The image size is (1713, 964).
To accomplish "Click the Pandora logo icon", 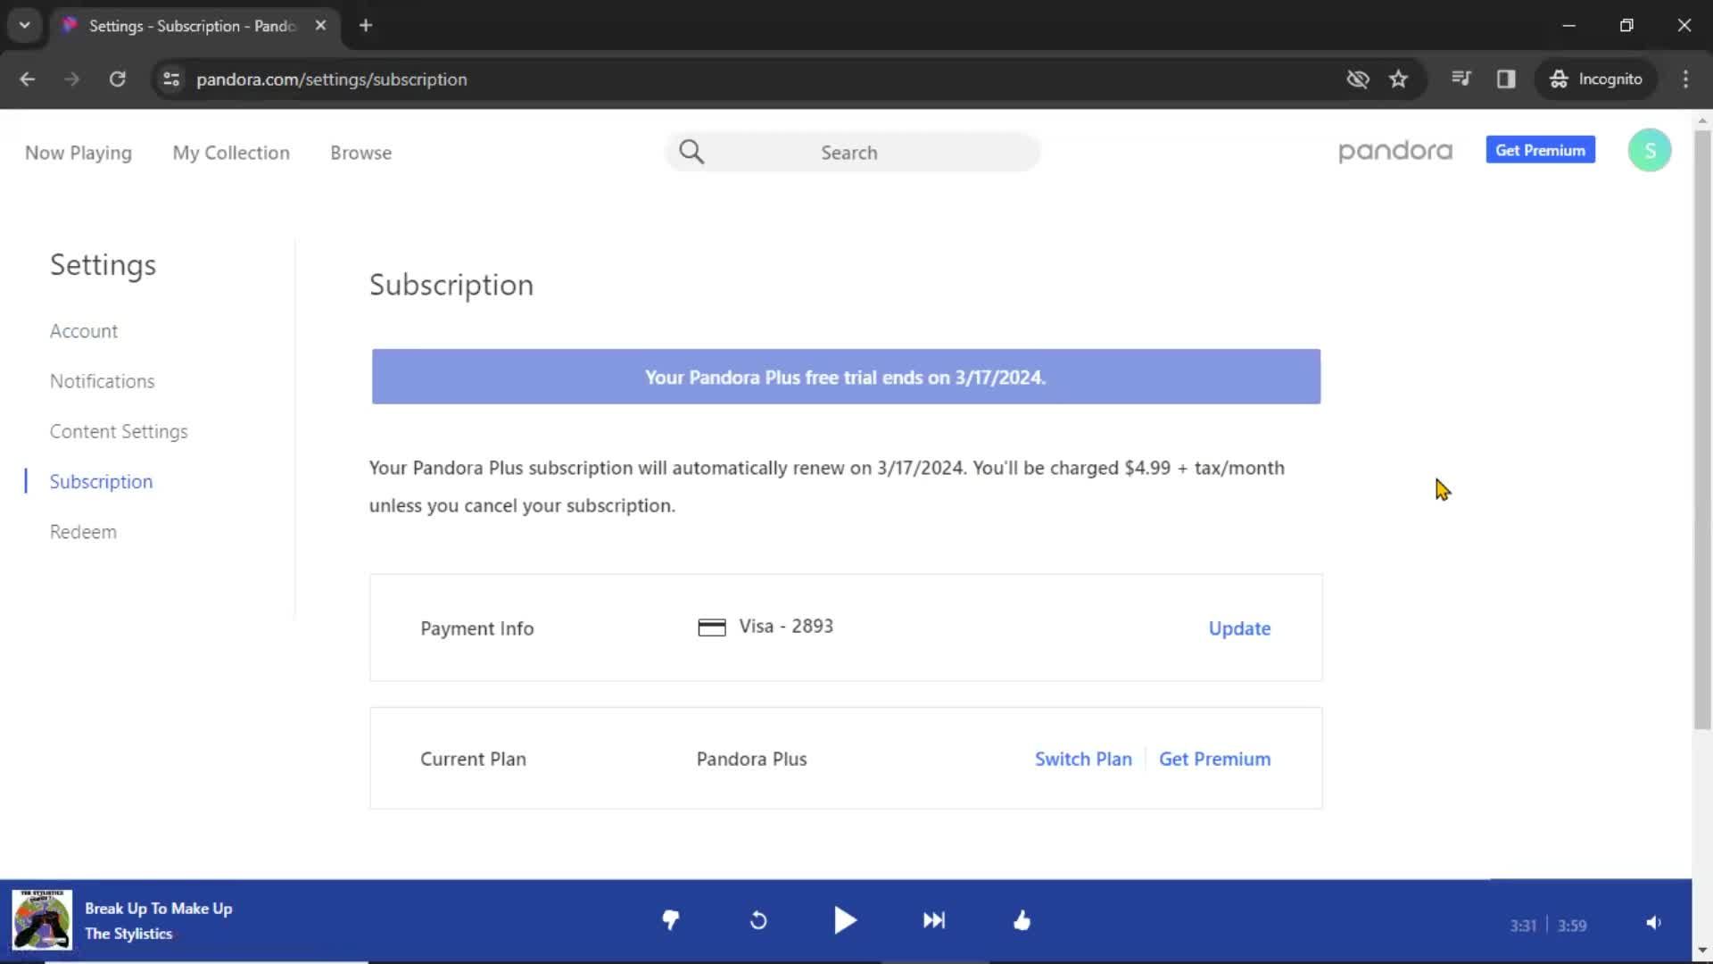I will tap(1395, 151).
